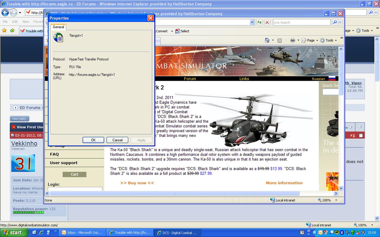380x237 pixels.
Task: Open the Inbox - Microsoft Outlook taskbar button
Action: 82,233
